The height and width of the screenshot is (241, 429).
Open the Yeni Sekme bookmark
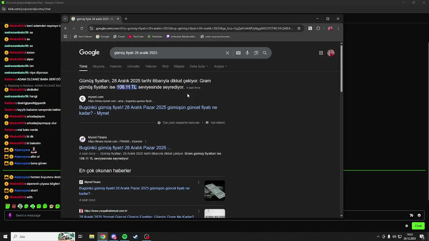pyautogui.click(x=83, y=36)
